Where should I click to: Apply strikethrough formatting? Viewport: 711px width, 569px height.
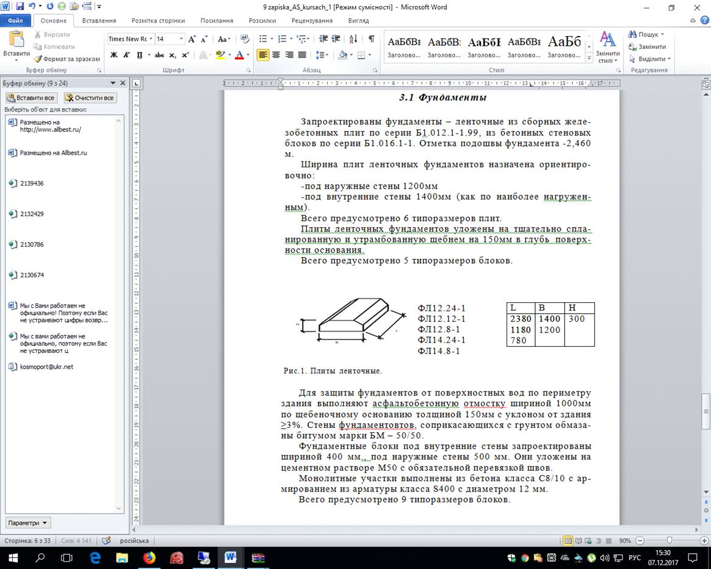[159, 55]
